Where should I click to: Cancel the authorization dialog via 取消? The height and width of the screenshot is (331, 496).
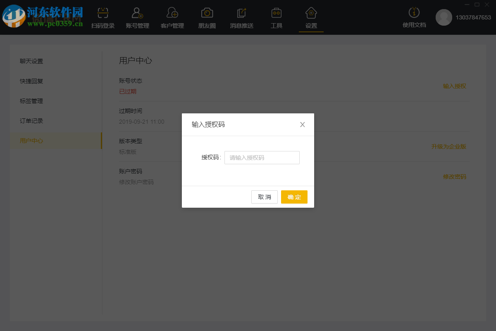[265, 197]
